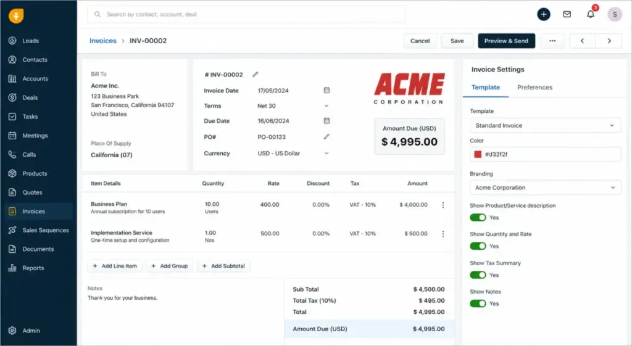Open the Calls section
632x346 pixels.
click(x=29, y=154)
